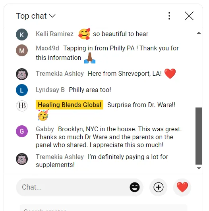This screenshot has width=209, height=211.
Task: Click the Search emotes field
Action: 103,208
